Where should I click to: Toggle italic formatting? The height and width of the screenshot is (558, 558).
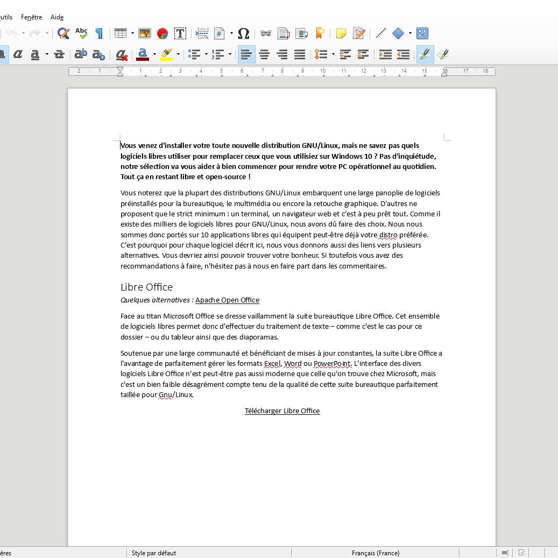point(18,54)
